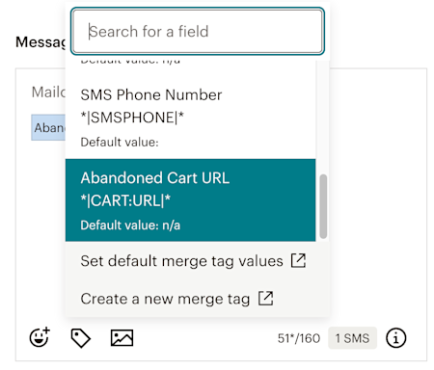Click the partially hidden Default value item above
This screenshot has width=434, height=370.
(130, 62)
